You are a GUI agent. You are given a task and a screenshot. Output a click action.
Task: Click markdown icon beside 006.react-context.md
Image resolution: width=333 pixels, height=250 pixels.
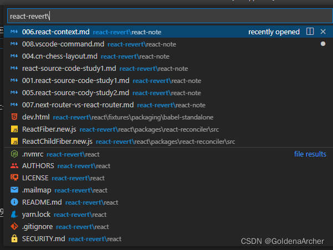[x=14, y=32]
